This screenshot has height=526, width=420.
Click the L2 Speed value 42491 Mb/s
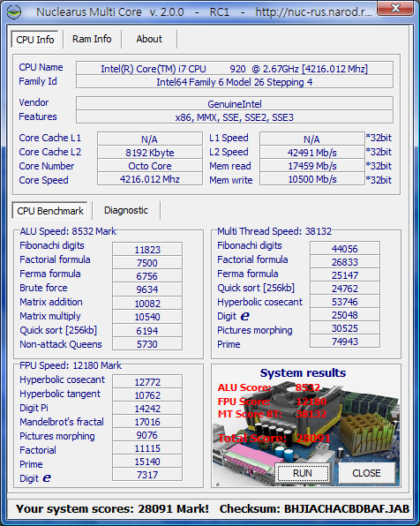pos(312,153)
